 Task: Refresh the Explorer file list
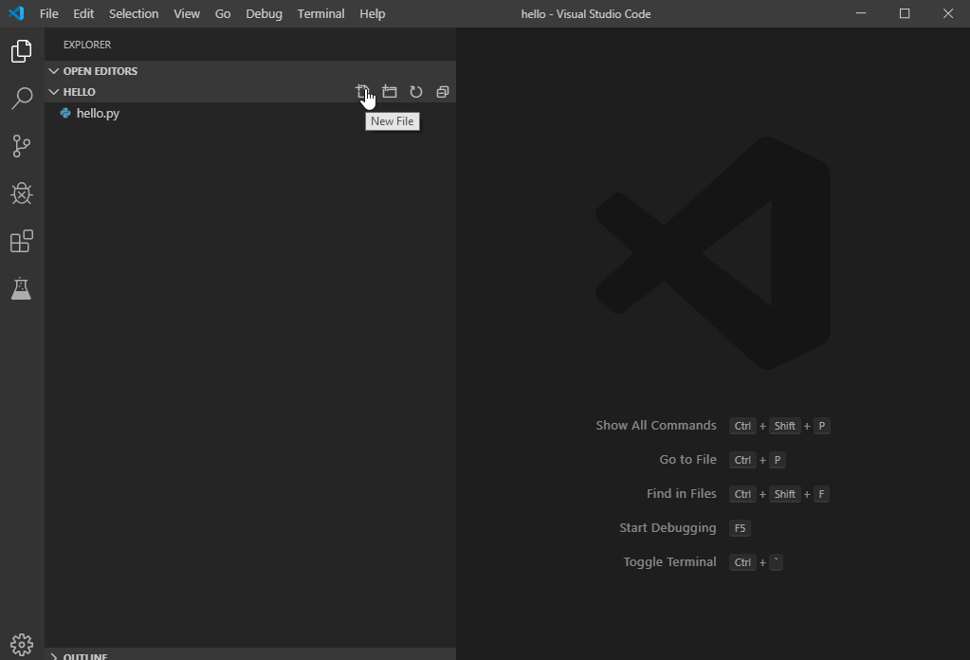pyautogui.click(x=416, y=92)
